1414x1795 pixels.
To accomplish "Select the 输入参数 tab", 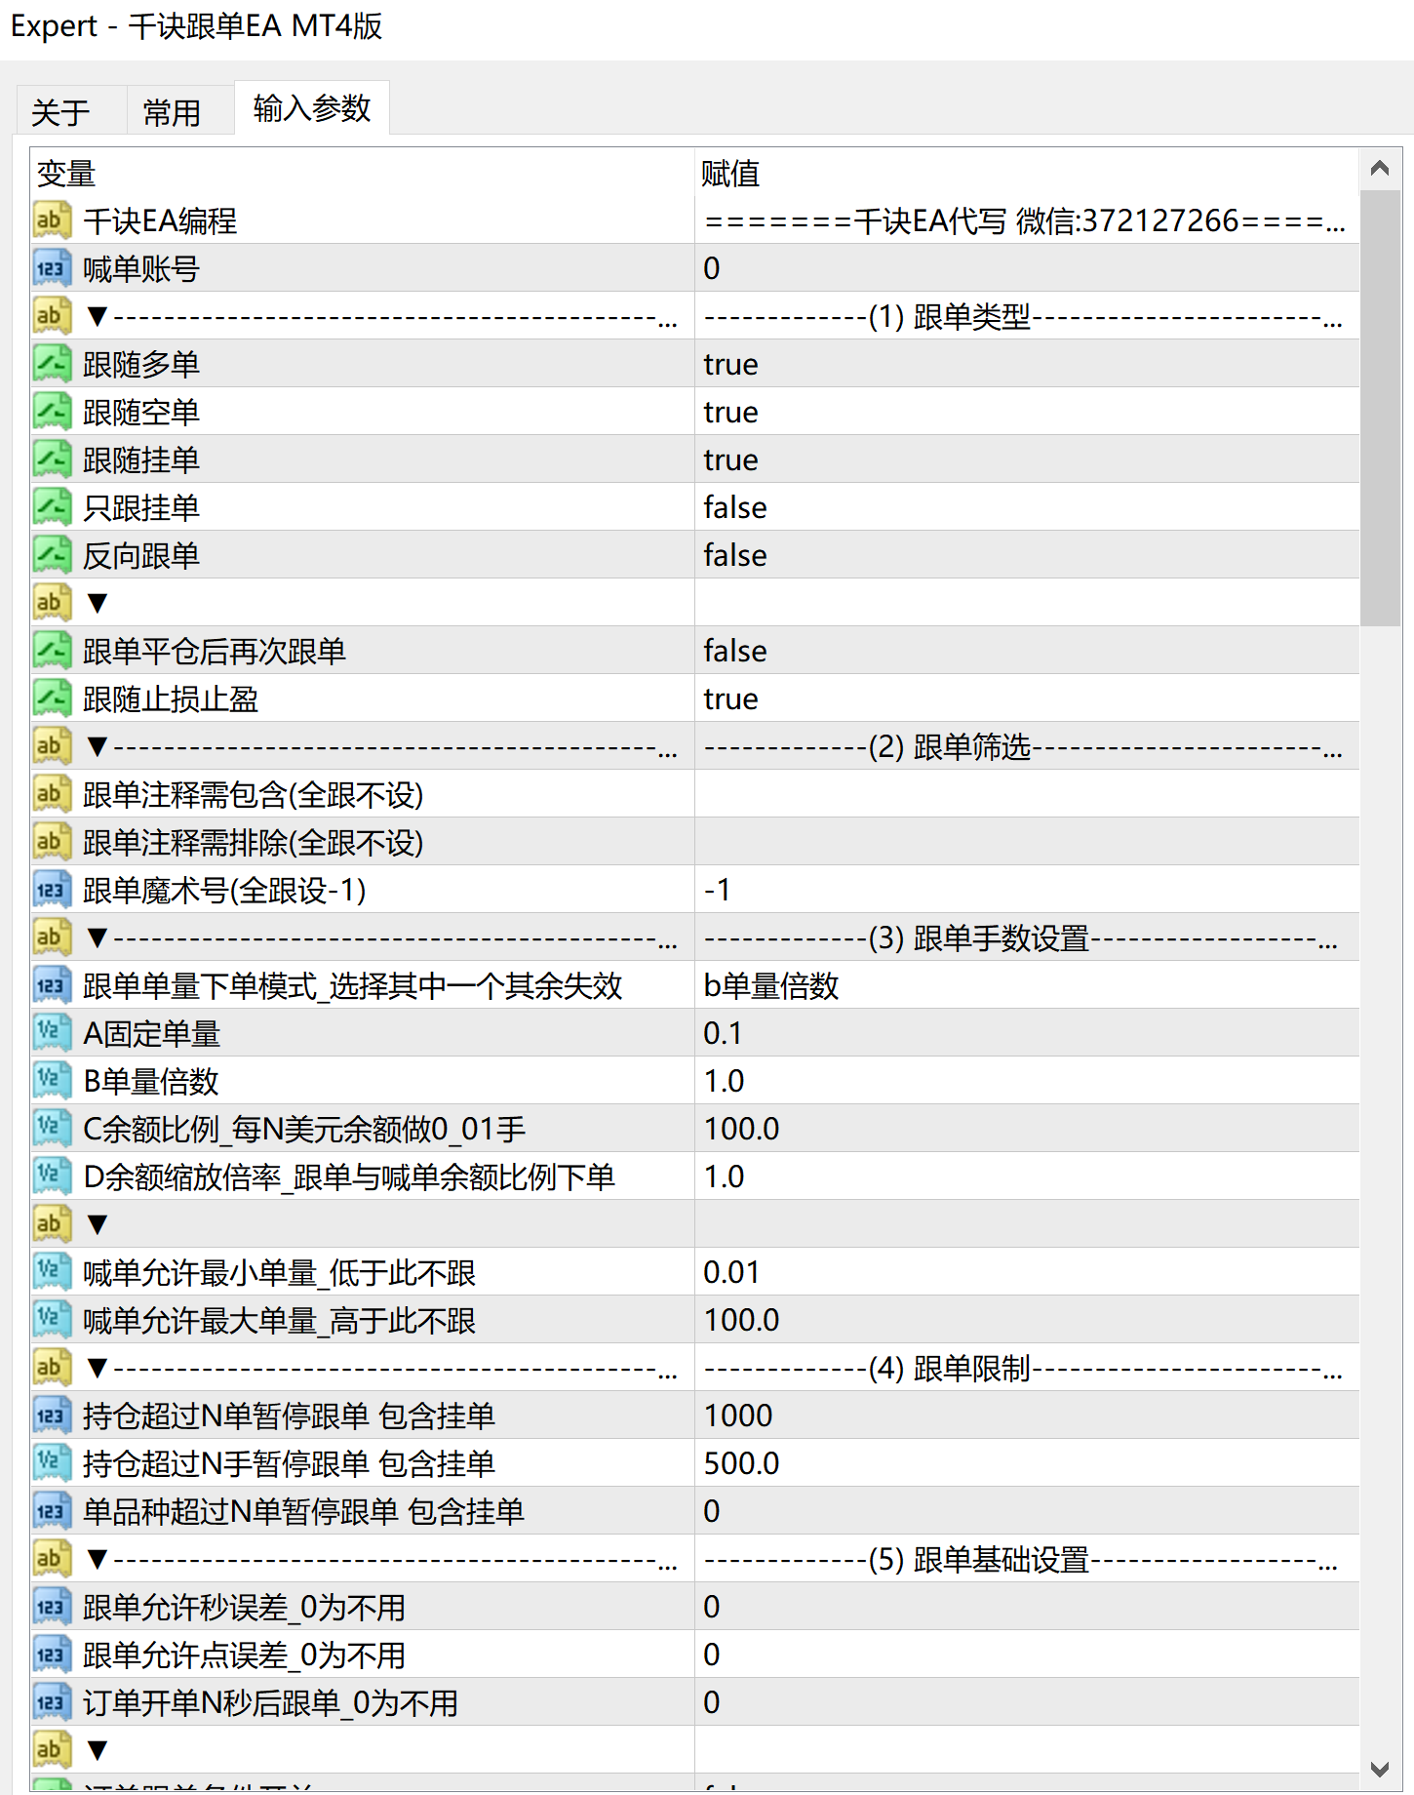I will (312, 107).
